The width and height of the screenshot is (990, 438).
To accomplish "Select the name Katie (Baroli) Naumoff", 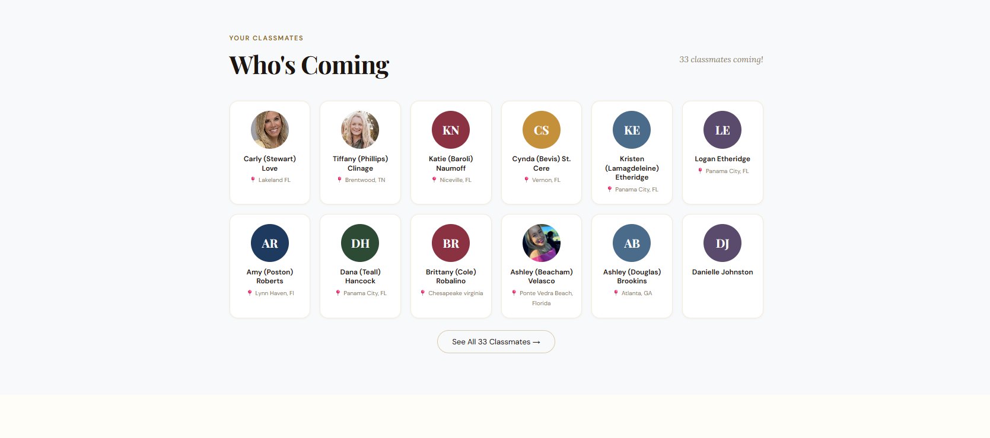I will pos(451,164).
